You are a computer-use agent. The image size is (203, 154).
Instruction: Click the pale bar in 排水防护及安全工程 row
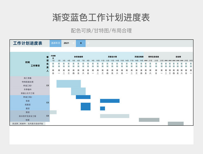115,116
